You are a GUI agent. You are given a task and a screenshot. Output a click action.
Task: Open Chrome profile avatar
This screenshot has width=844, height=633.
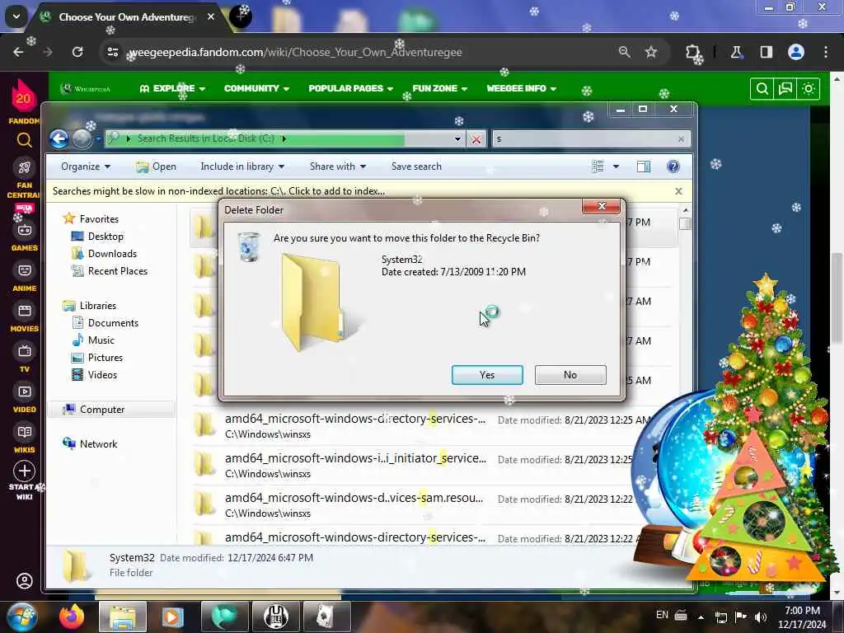coord(796,52)
